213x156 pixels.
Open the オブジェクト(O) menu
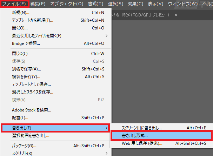point(67,4)
